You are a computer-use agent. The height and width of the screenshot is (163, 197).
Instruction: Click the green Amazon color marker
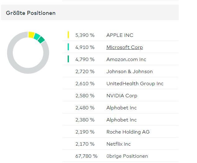pyautogui.click(x=68, y=59)
